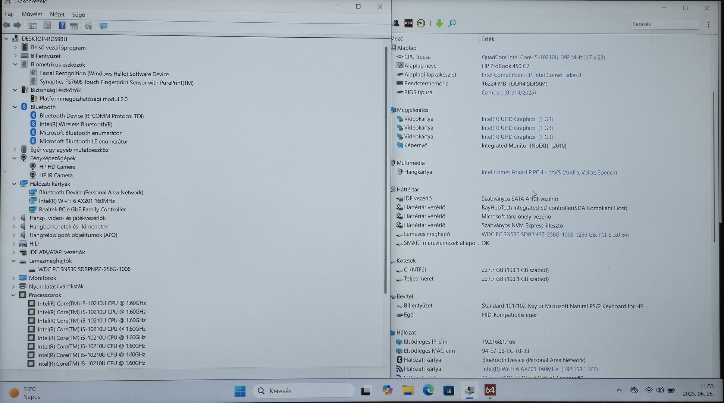Image resolution: width=724 pixels, height=403 pixels.
Task: Open the OSD panel icon in AIDA64
Action: pos(408,23)
